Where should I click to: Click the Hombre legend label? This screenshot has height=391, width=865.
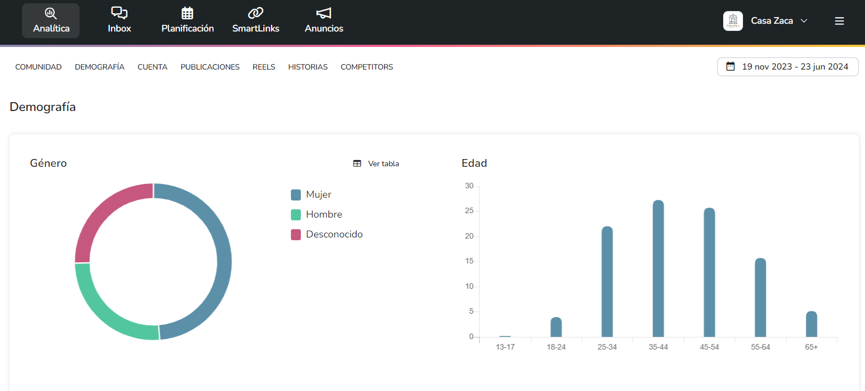tap(324, 214)
